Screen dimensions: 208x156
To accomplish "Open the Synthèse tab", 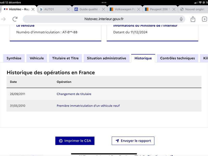I will pyautogui.click(x=14, y=58).
